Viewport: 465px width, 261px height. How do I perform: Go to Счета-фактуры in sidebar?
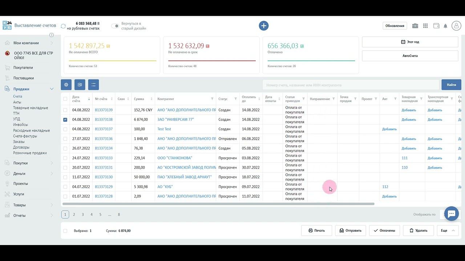[x=25, y=136]
